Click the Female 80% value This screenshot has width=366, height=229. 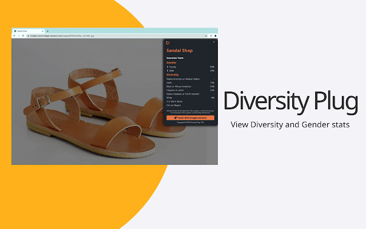click(x=212, y=67)
